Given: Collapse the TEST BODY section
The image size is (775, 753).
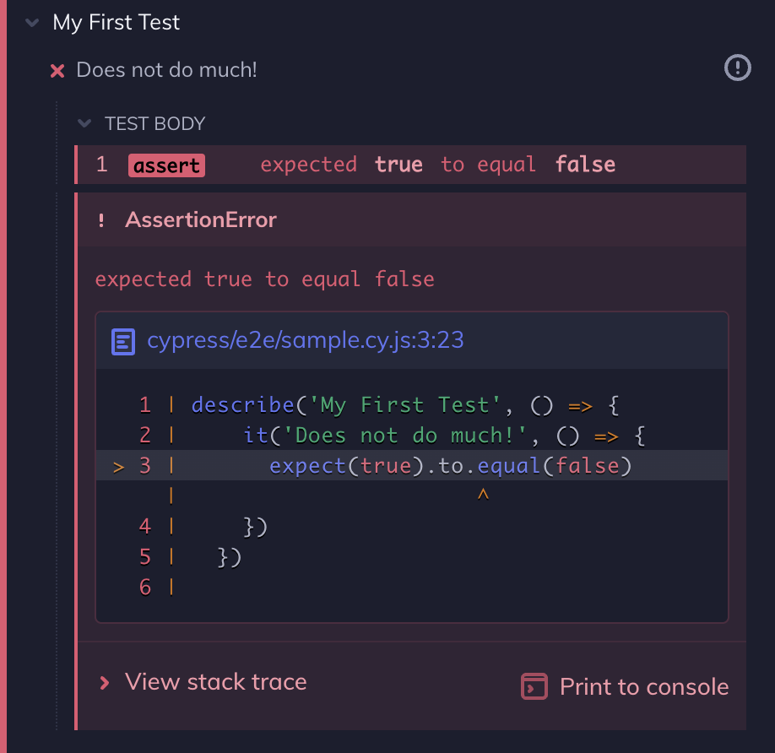Looking at the screenshot, I should (x=84, y=122).
